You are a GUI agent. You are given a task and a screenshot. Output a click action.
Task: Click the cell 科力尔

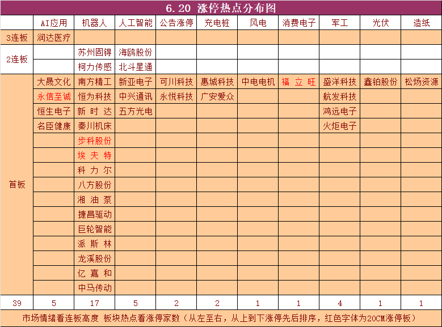94,170
